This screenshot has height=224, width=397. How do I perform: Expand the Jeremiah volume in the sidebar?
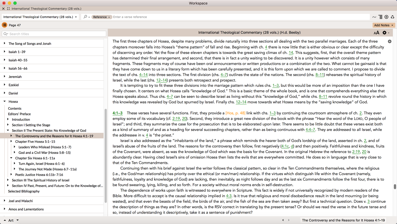click(x=5, y=77)
